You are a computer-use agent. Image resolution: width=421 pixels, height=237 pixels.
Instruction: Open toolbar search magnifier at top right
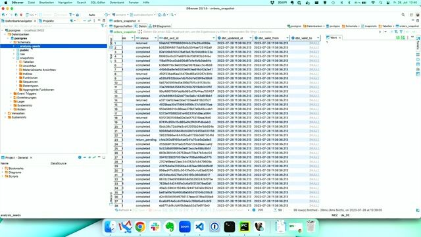tap(403, 14)
